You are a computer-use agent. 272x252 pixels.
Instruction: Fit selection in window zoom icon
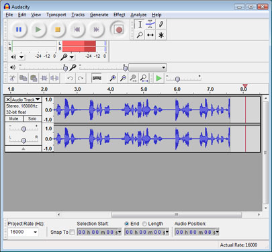tap(134, 78)
